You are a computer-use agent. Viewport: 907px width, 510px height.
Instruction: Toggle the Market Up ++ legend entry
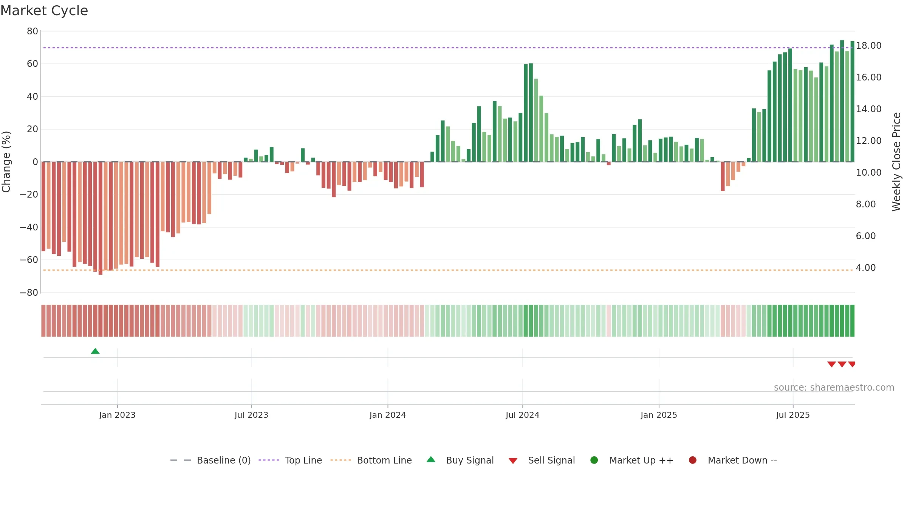[x=631, y=460]
